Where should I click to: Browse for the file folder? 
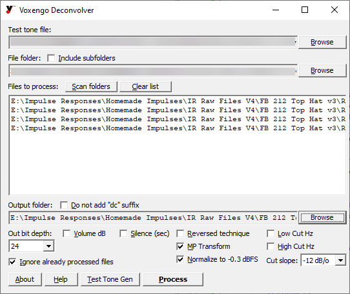click(322, 70)
